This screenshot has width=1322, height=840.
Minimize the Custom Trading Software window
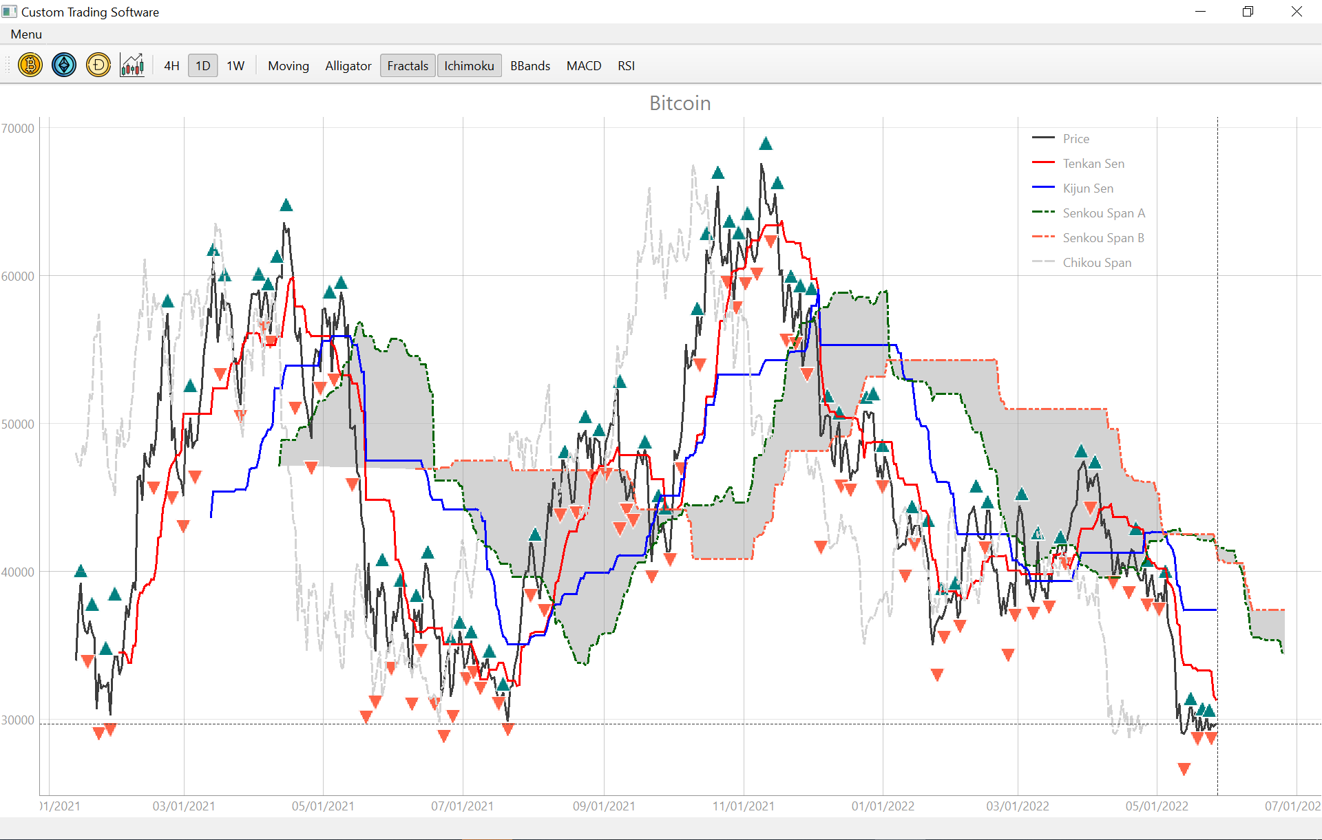tap(1200, 12)
